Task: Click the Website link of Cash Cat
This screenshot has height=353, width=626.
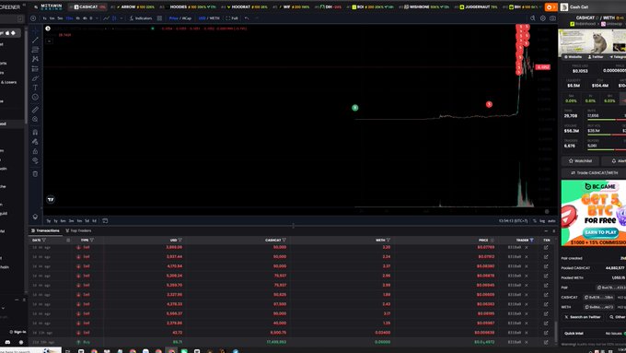Action: pos(573,57)
